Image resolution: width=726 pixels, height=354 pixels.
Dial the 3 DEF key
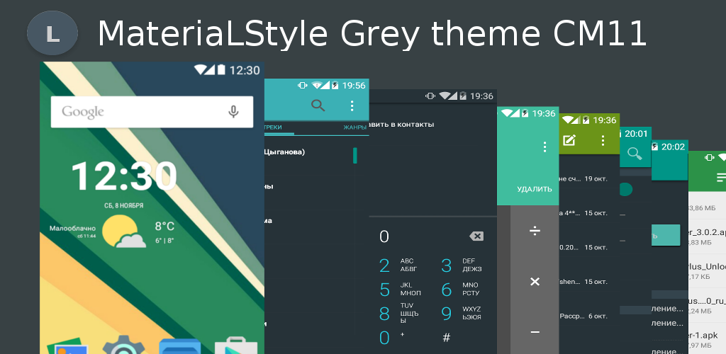click(x=461, y=265)
